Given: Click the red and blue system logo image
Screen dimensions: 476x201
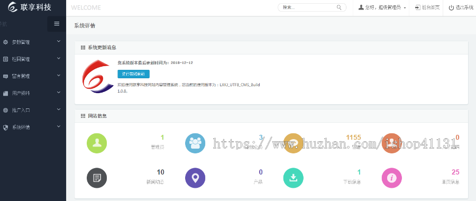Looking at the screenshot, I should click(x=98, y=77).
